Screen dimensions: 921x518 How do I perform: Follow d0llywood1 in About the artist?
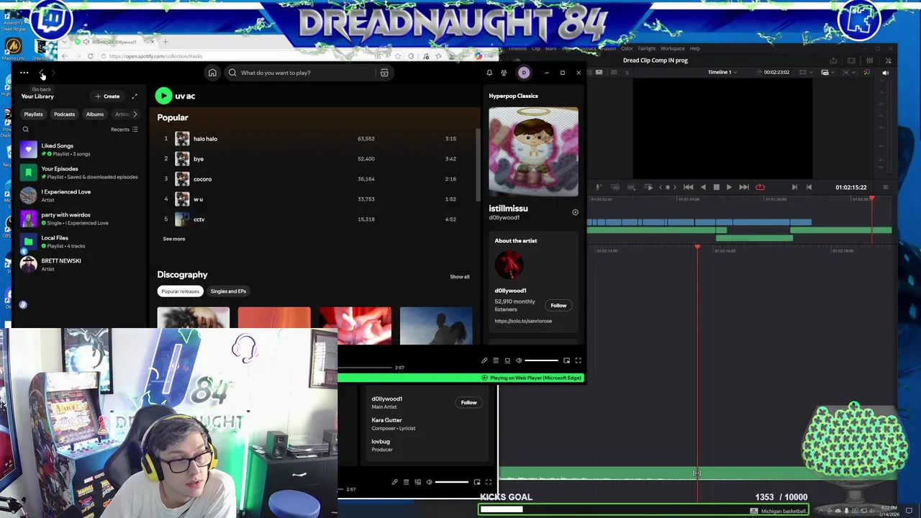558,306
